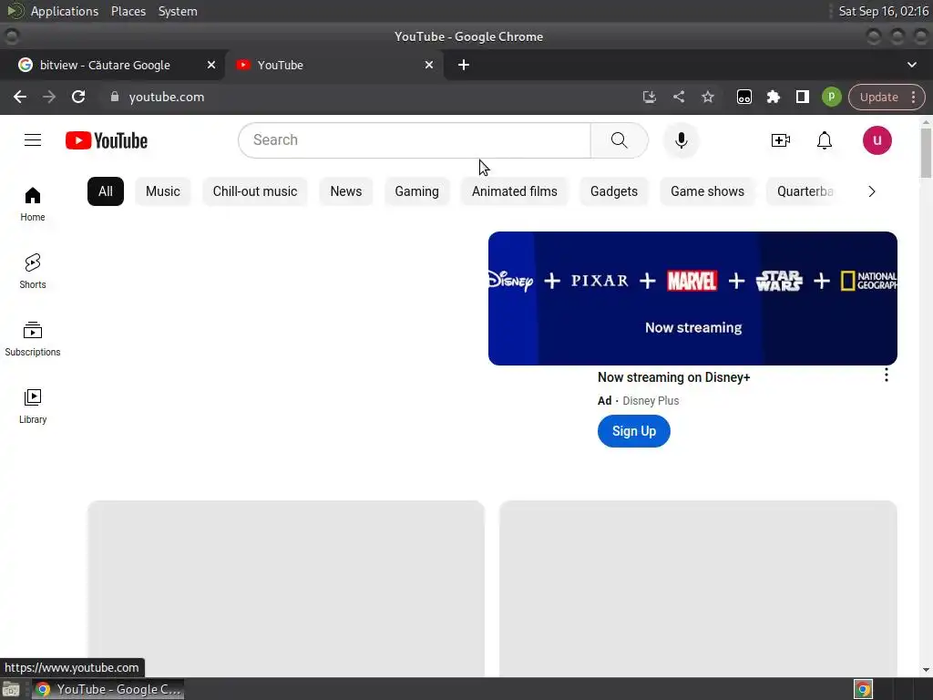Click the install app icon in address bar

tap(649, 97)
